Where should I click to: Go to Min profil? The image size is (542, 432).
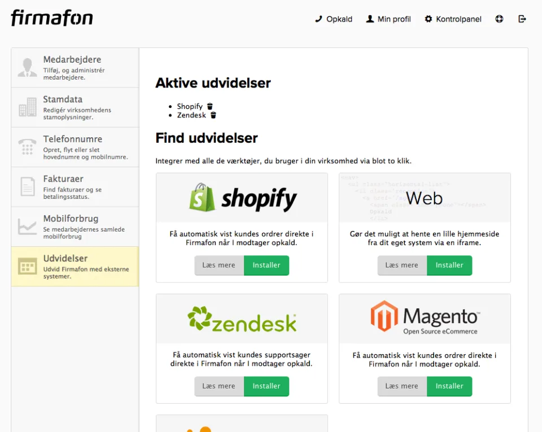[388, 19]
